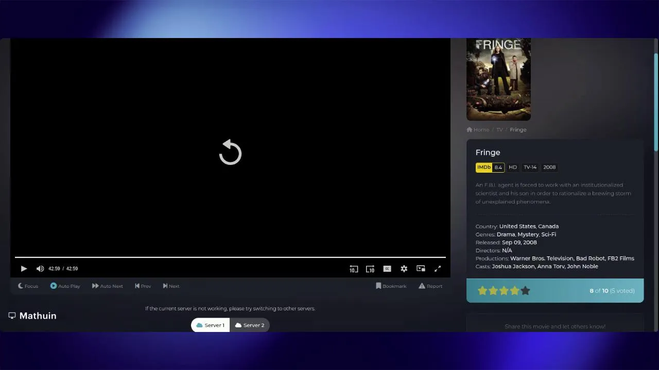Open Canada country link
Viewport: 659px width, 370px height.
point(548,227)
